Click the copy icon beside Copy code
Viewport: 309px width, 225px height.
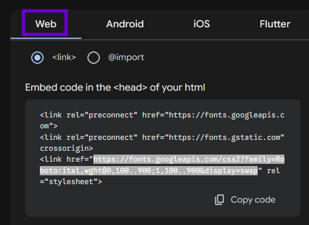click(x=219, y=199)
